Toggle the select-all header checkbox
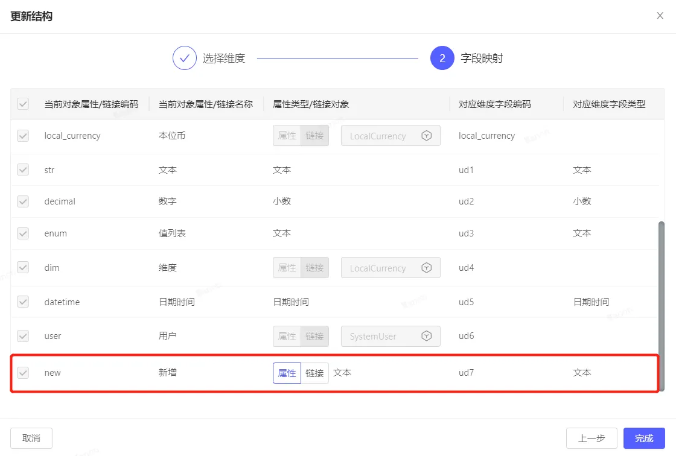The image size is (676, 456). pos(23,104)
